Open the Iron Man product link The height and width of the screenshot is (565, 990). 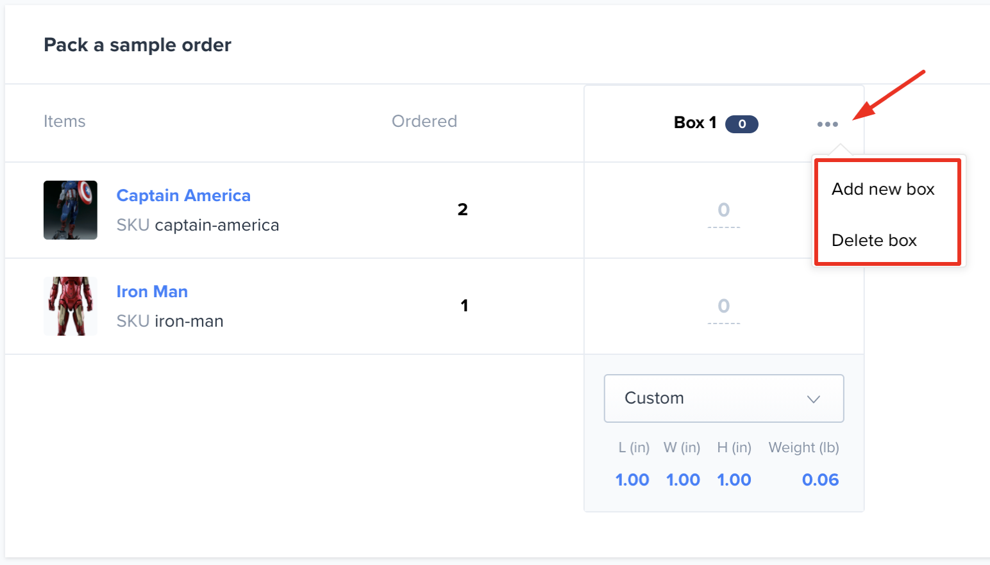pos(152,291)
